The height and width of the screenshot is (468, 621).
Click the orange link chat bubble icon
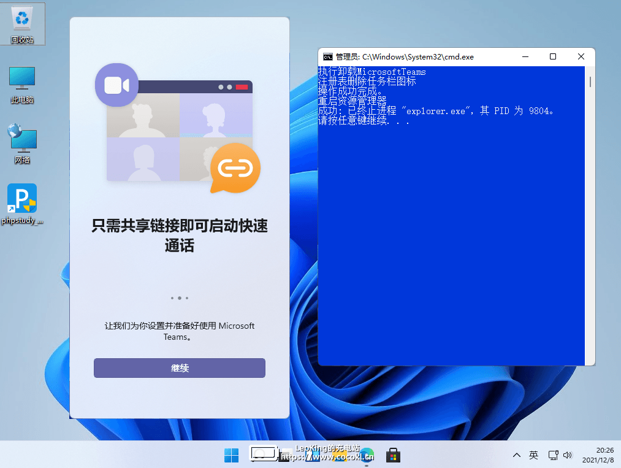point(235,169)
